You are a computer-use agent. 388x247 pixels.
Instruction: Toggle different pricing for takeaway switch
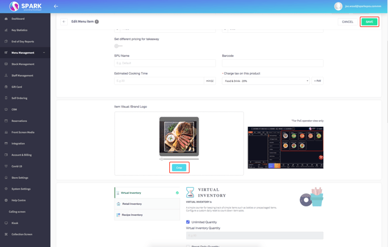click(118, 46)
